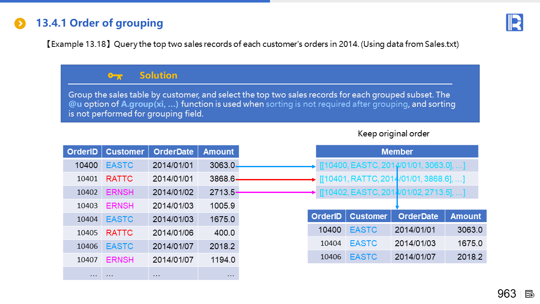Click the OrderDate header in right table

click(418, 216)
